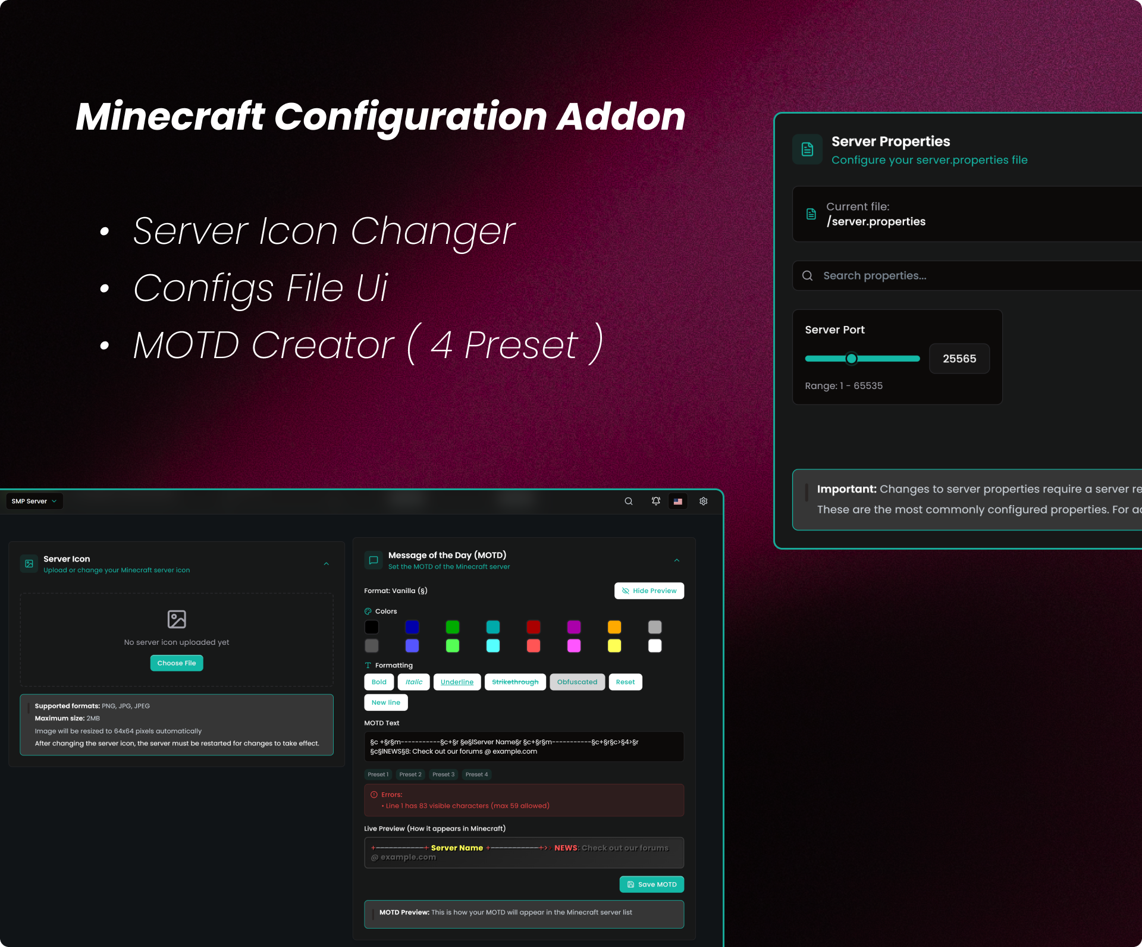The width and height of the screenshot is (1142, 947).
Task: Click the Server Properties document icon
Action: point(807,149)
